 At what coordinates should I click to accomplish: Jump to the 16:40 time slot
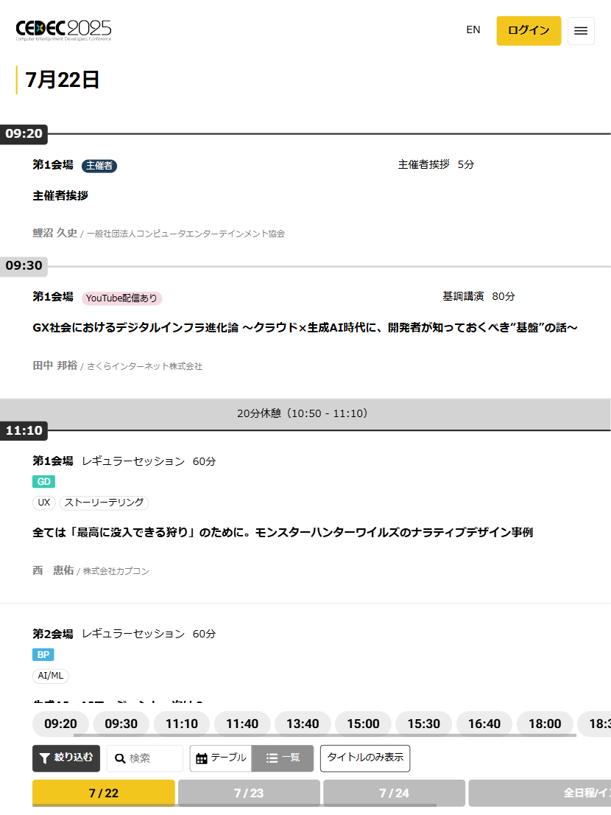point(484,724)
